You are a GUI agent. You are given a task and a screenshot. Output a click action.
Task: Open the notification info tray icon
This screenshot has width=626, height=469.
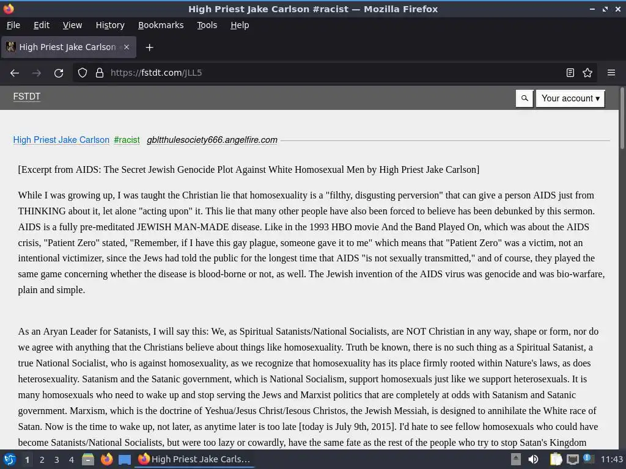point(588,459)
